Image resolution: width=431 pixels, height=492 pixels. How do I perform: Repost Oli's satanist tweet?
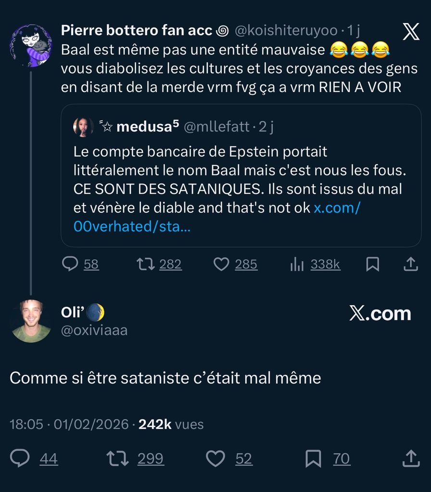coord(117,458)
